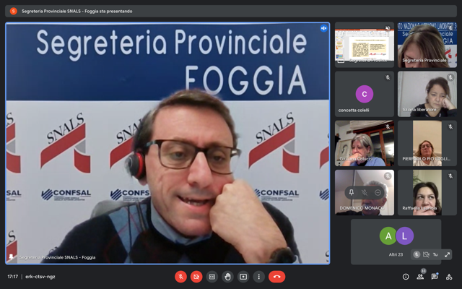Open the Activities panel icon
The width and height of the screenshot is (462, 289).
[449, 277]
